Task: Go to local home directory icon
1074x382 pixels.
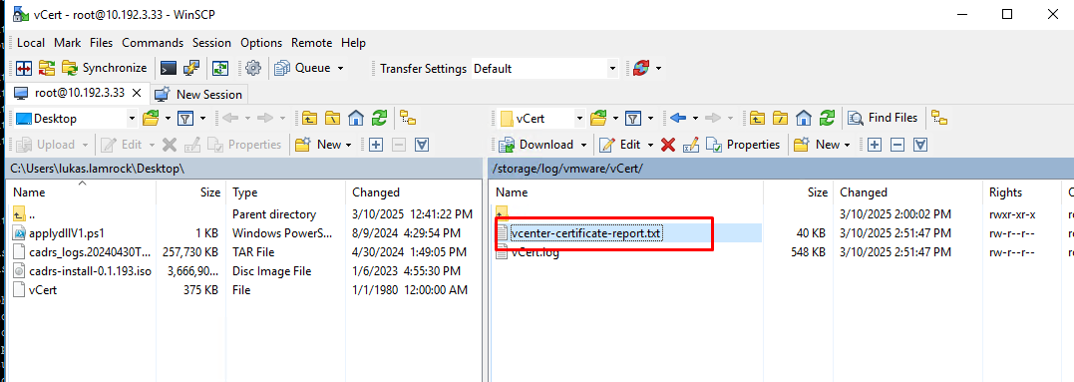Action: (x=355, y=119)
